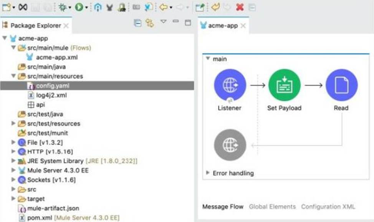374x222 pixels.
Task: Select the Read file component
Action: point(341,85)
